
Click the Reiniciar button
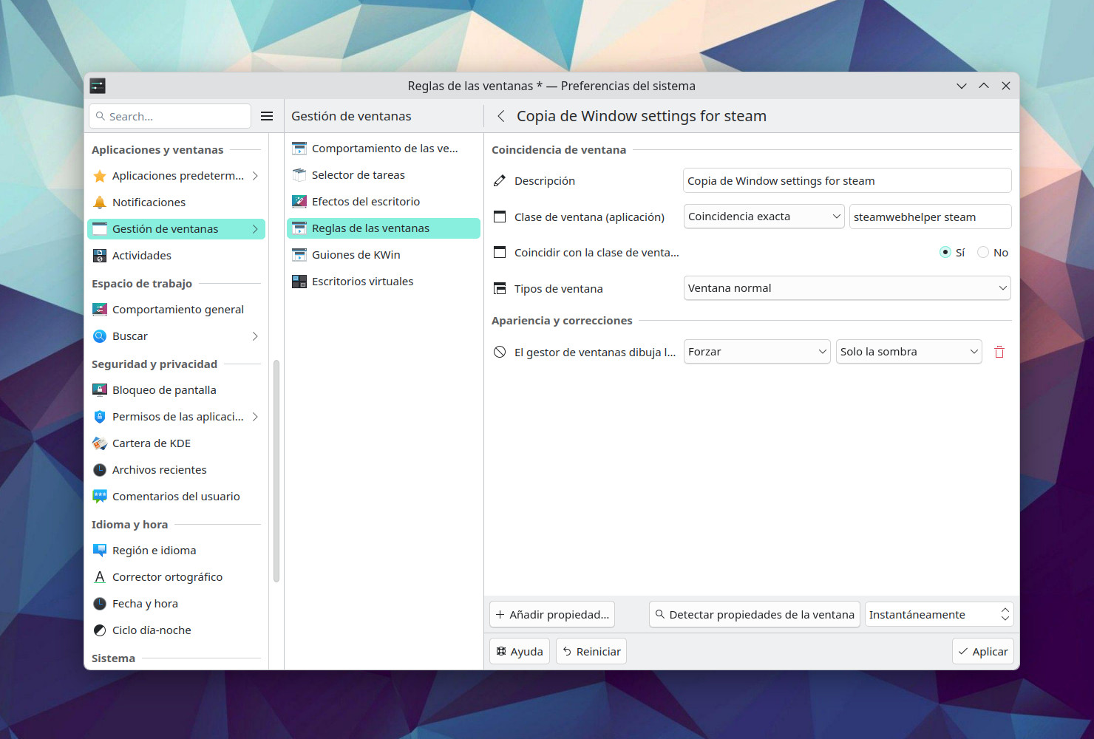tap(591, 652)
